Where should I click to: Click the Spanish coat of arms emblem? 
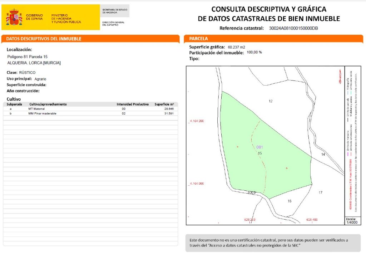[x=14, y=17]
